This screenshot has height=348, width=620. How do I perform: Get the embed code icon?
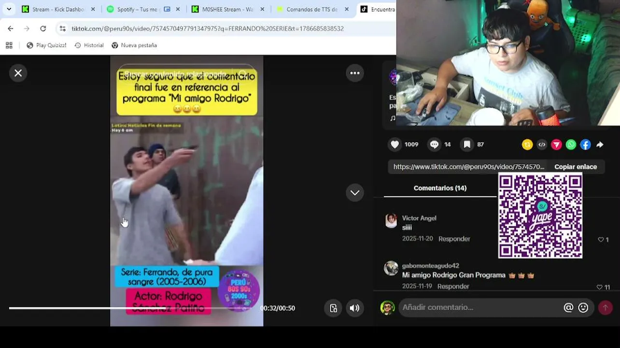[x=542, y=145]
